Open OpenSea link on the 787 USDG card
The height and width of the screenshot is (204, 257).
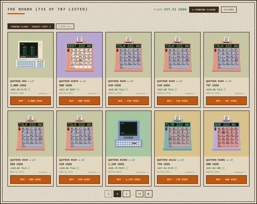(x=240, y=93)
